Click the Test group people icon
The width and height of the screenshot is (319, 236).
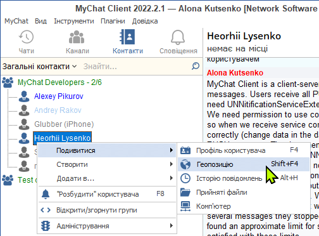tap(8, 180)
